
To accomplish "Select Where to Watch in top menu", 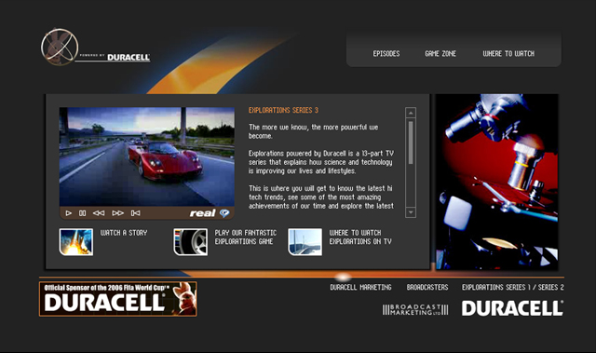I will [508, 54].
